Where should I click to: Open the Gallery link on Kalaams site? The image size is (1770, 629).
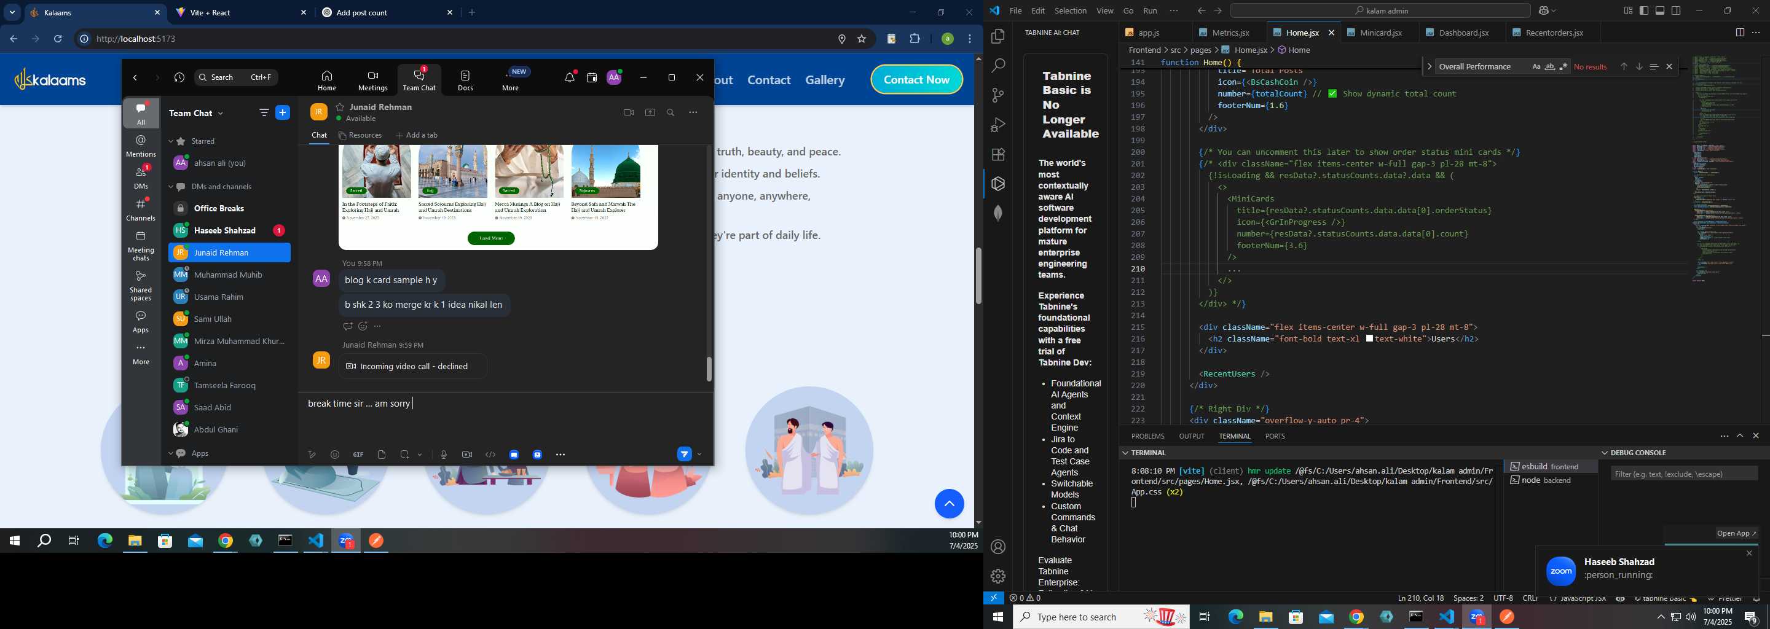[x=825, y=80]
